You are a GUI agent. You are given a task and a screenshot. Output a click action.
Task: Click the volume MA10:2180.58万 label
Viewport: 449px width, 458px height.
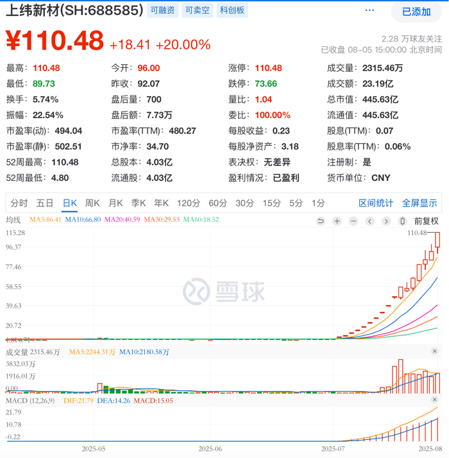144,352
